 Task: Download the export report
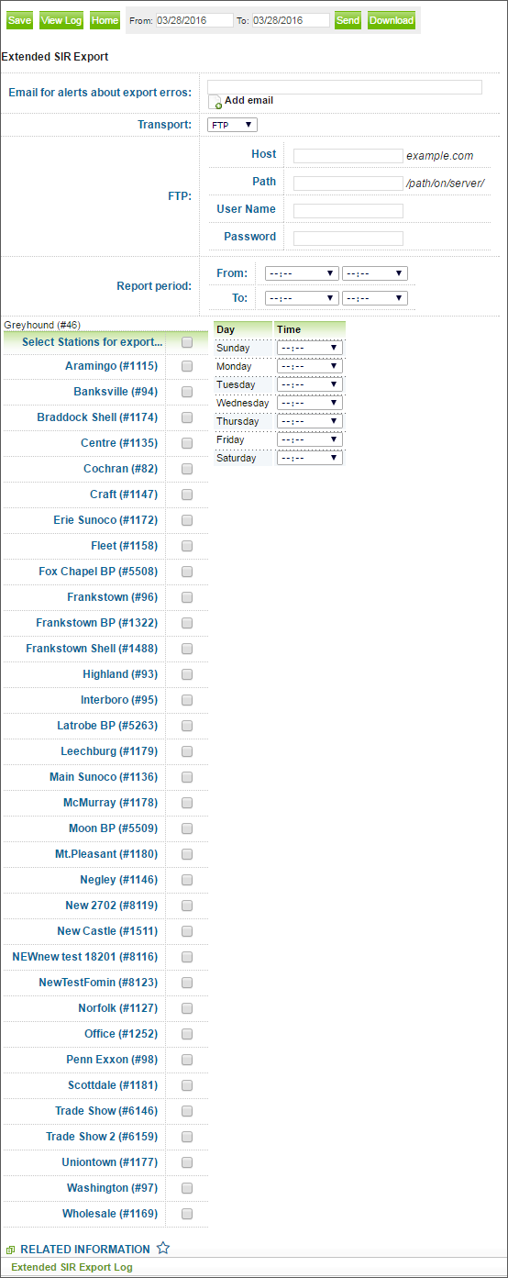click(x=392, y=20)
